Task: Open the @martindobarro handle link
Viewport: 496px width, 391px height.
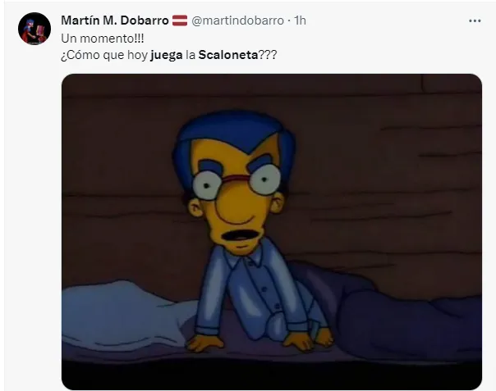Action: pyautogui.click(x=238, y=20)
